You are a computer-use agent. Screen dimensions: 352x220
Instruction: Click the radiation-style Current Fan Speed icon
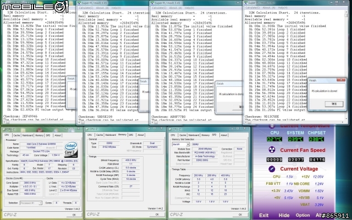(272, 150)
